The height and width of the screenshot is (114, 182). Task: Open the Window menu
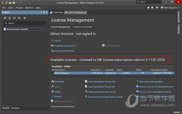click(29, 8)
